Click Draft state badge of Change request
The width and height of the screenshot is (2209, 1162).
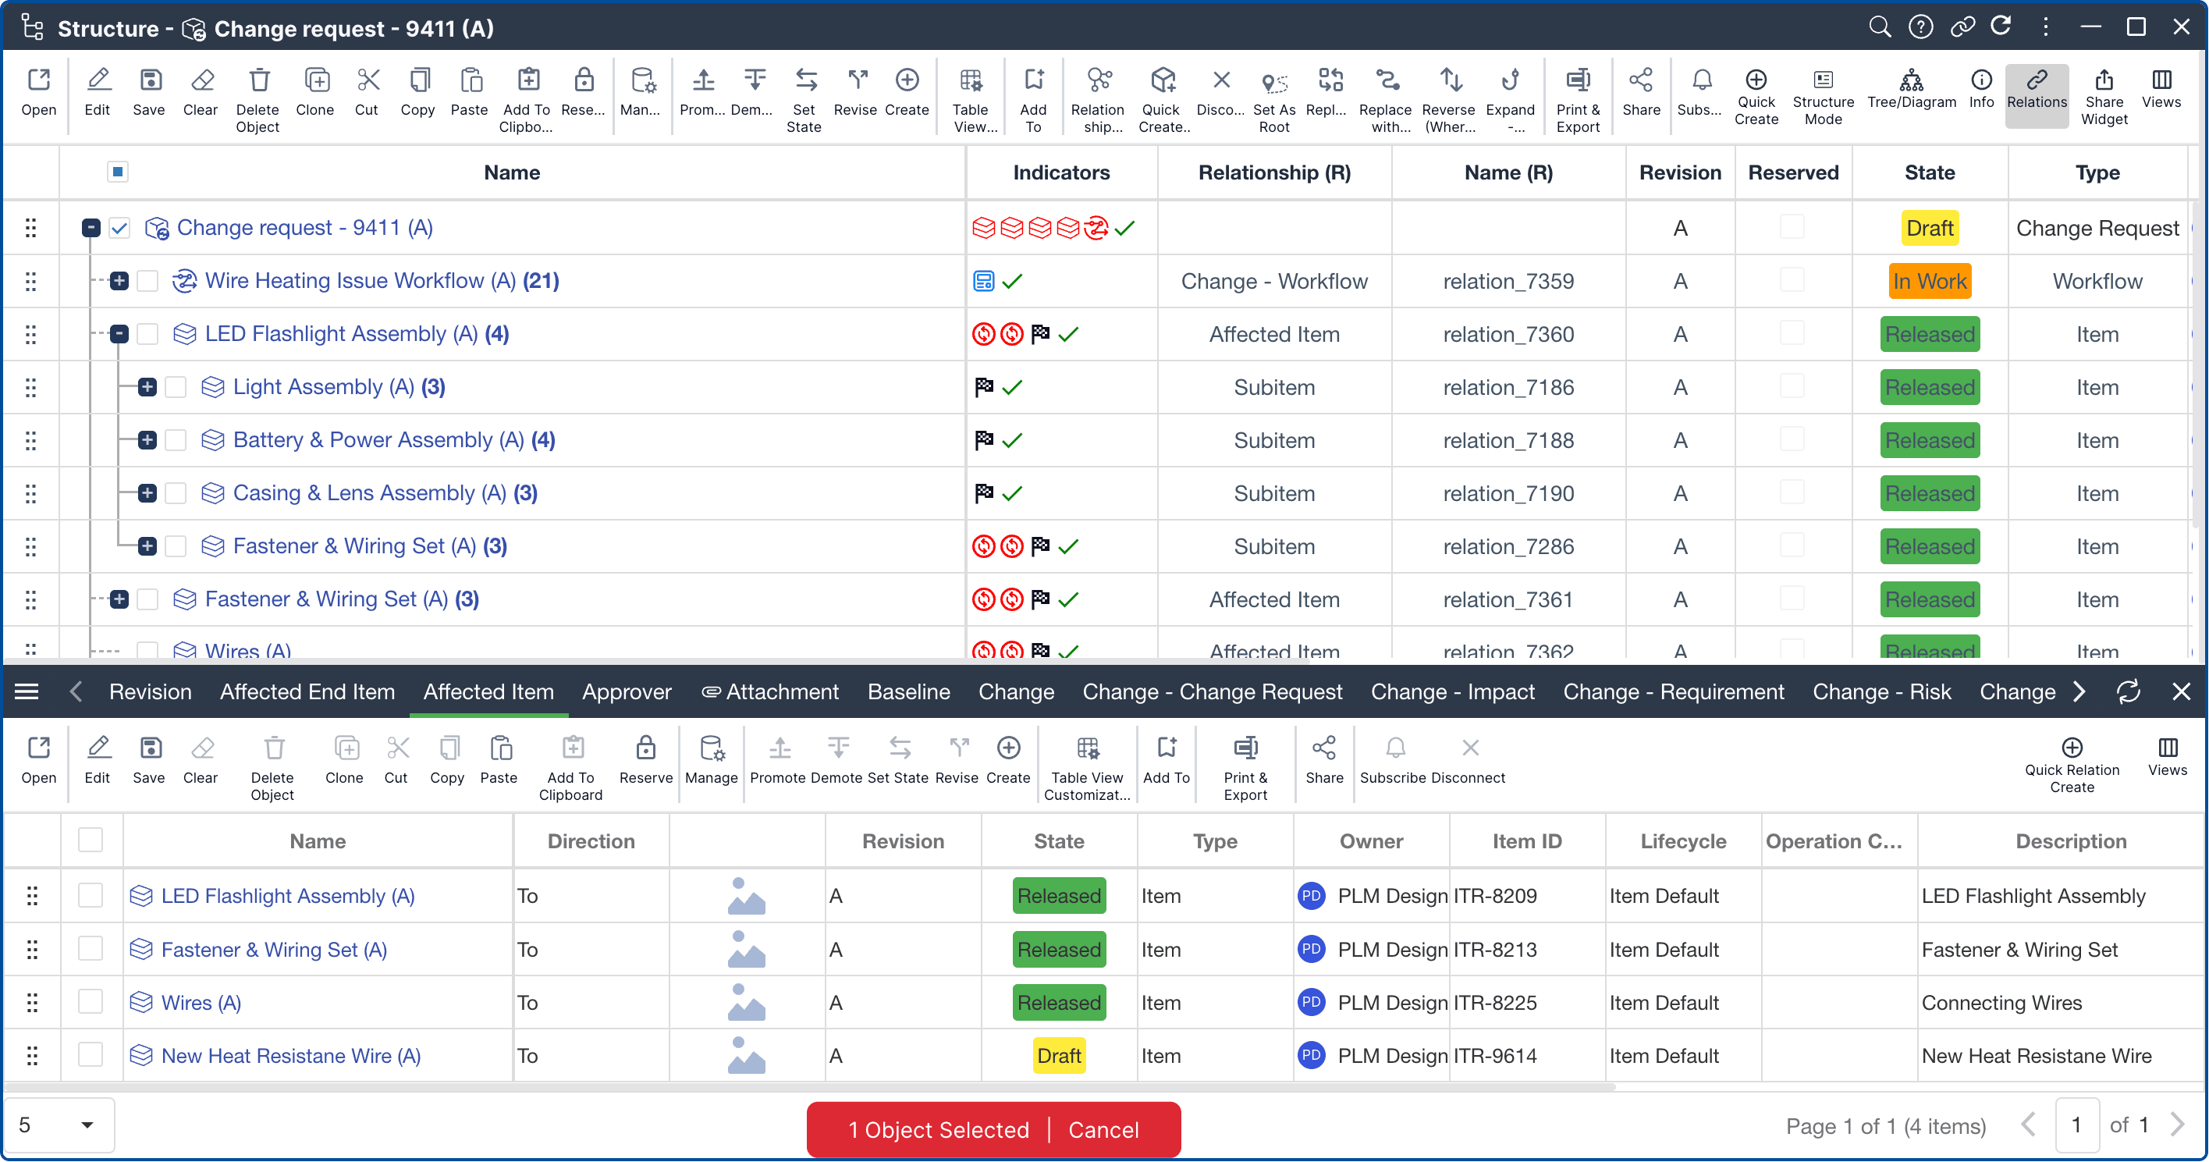(x=1929, y=228)
